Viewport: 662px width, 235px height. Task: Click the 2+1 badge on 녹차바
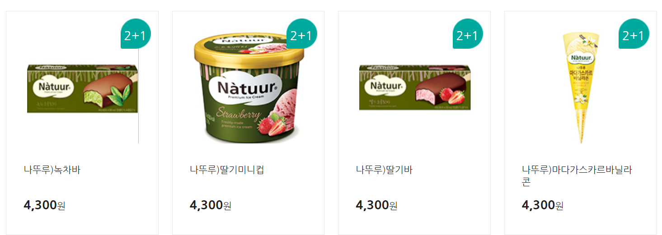pyautogui.click(x=136, y=34)
